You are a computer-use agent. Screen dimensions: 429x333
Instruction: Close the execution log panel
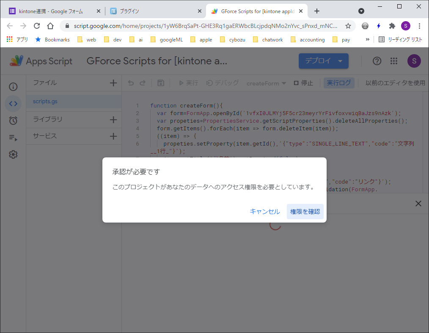click(x=418, y=204)
